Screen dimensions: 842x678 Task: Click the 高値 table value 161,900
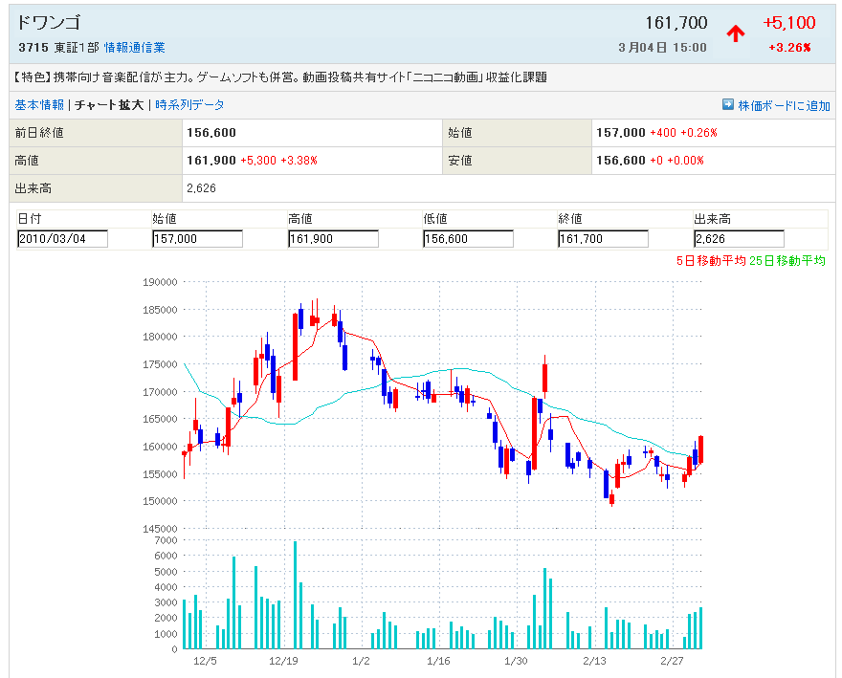tap(211, 161)
